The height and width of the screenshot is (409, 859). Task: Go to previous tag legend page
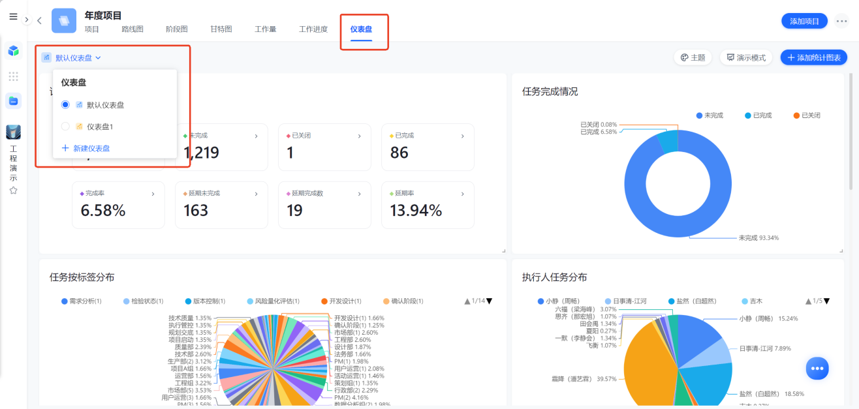467,301
